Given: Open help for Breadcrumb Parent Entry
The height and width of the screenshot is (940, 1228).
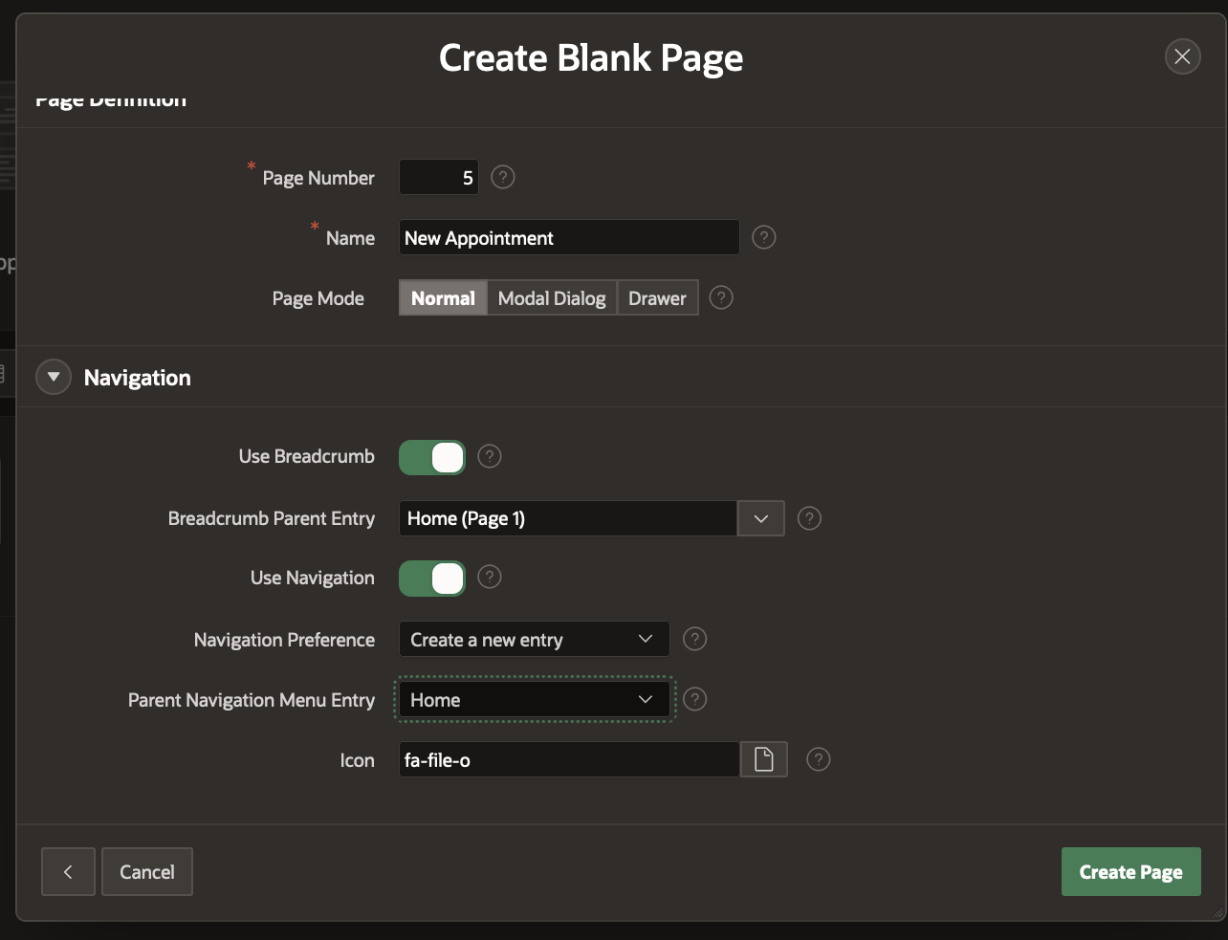Looking at the screenshot, I should 809,518.
